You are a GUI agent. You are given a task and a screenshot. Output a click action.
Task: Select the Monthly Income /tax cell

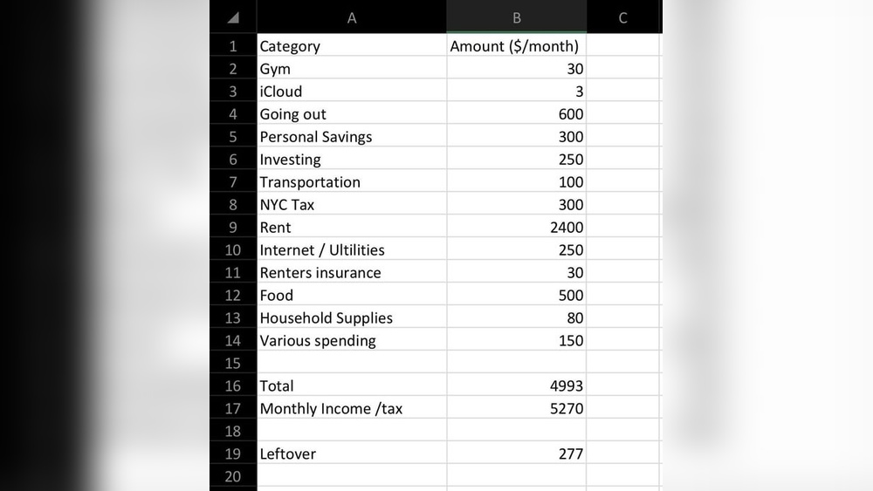coord(351,409)
